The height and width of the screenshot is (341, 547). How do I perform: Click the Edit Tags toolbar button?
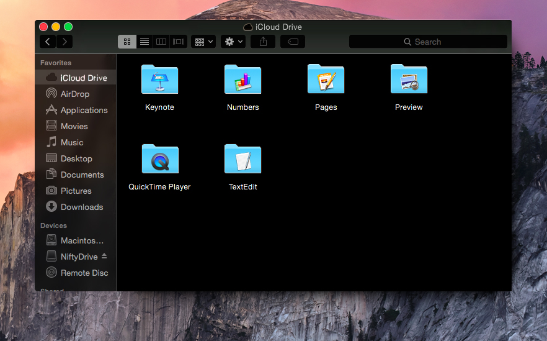[293, 42]
